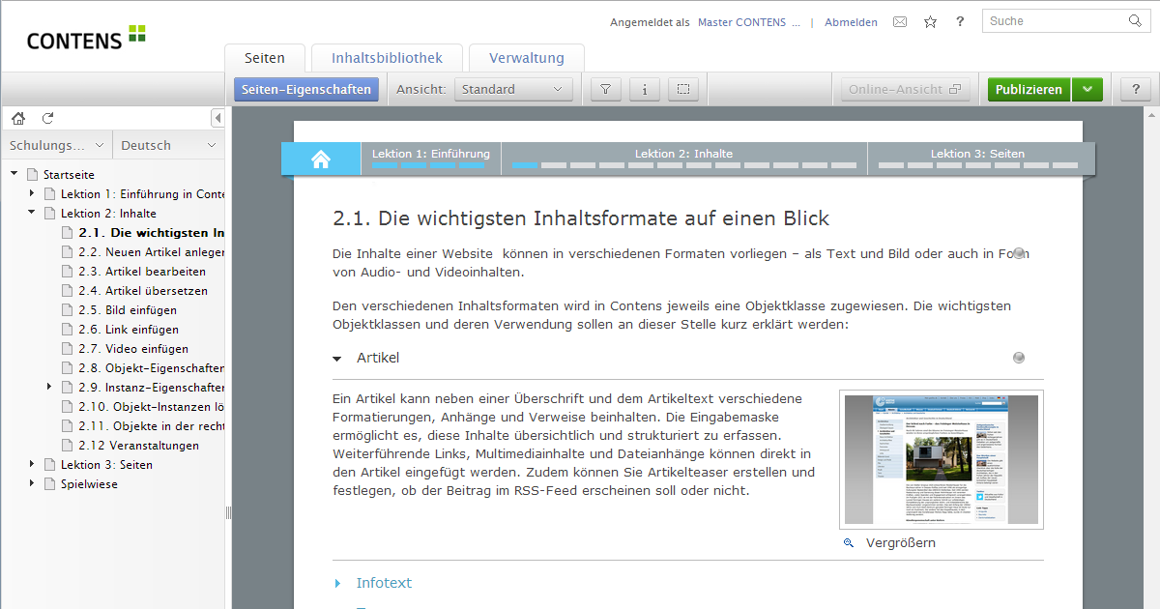1160x609 pixels.
Task: Open the Master CONTENS user link
Action: click(749, 22)
